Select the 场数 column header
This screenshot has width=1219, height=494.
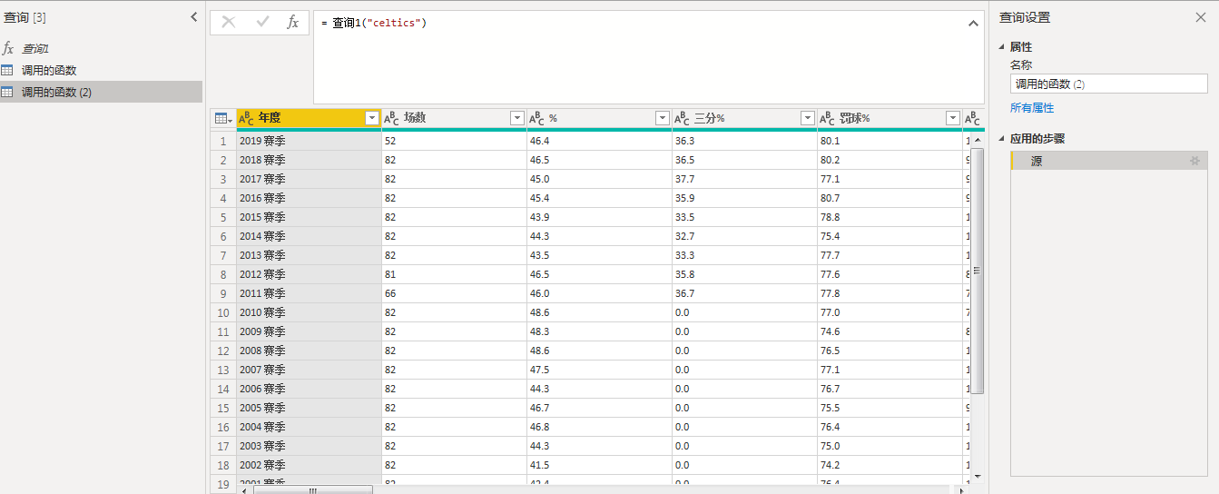[454, 118]
